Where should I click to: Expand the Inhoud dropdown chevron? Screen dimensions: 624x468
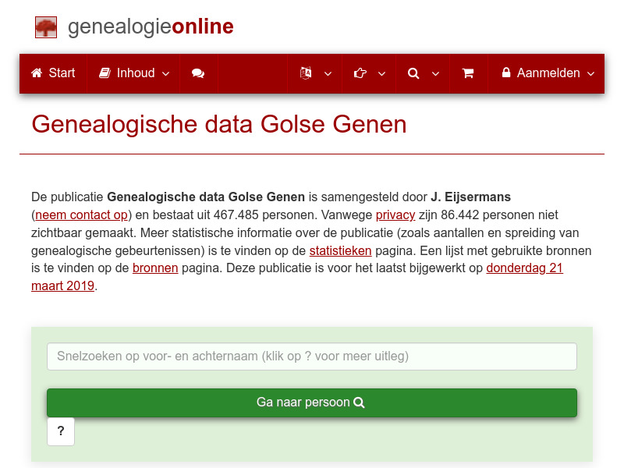click(165, 74)
